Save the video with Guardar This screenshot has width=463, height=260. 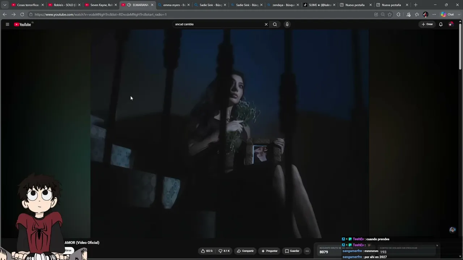click(292, 251)
